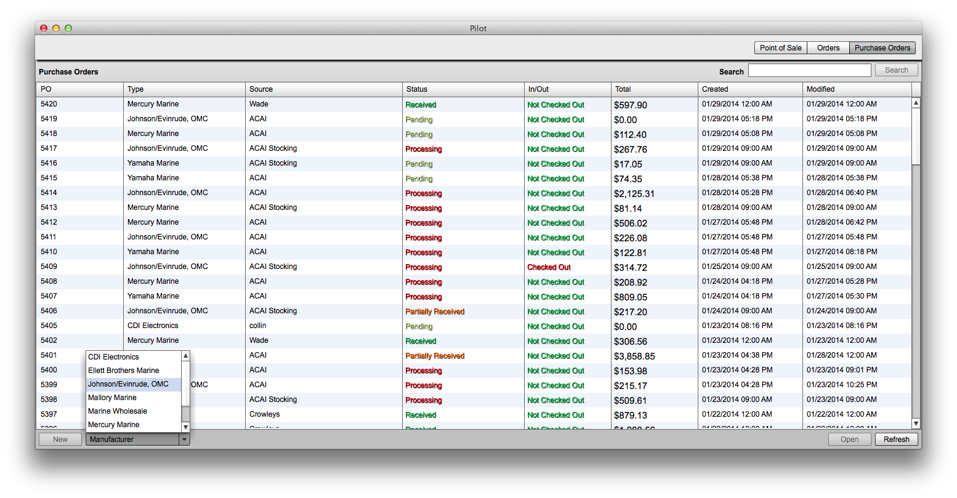Sort by the Status column header
This screenshot has width=957, height=498.
[462, 89]
